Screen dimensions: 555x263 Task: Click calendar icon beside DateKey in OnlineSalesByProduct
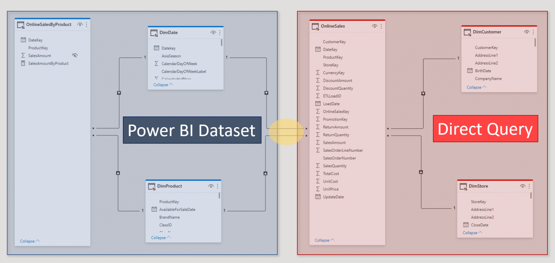(23, 40)
